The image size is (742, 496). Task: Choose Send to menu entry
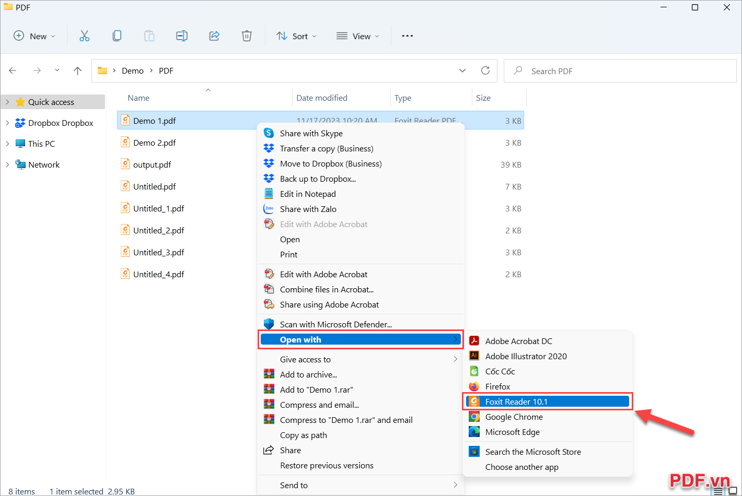coord(361,485)
